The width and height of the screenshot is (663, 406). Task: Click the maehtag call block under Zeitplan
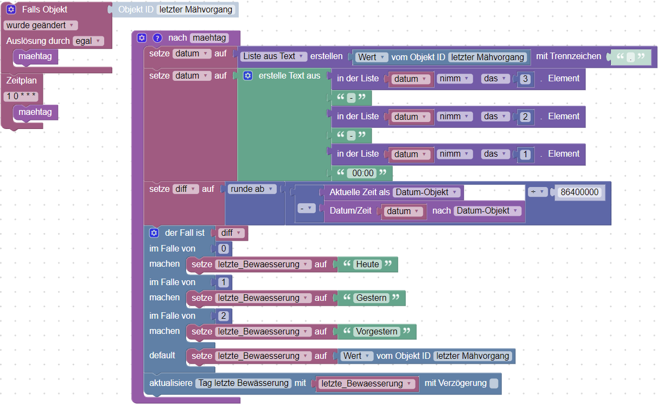pyautogui.click(x=35, y=112)
